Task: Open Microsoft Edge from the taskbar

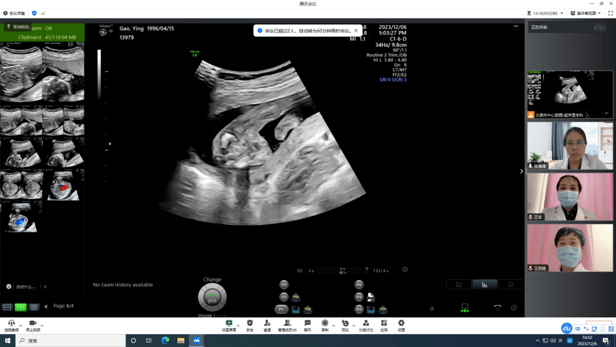Action: 165,341
